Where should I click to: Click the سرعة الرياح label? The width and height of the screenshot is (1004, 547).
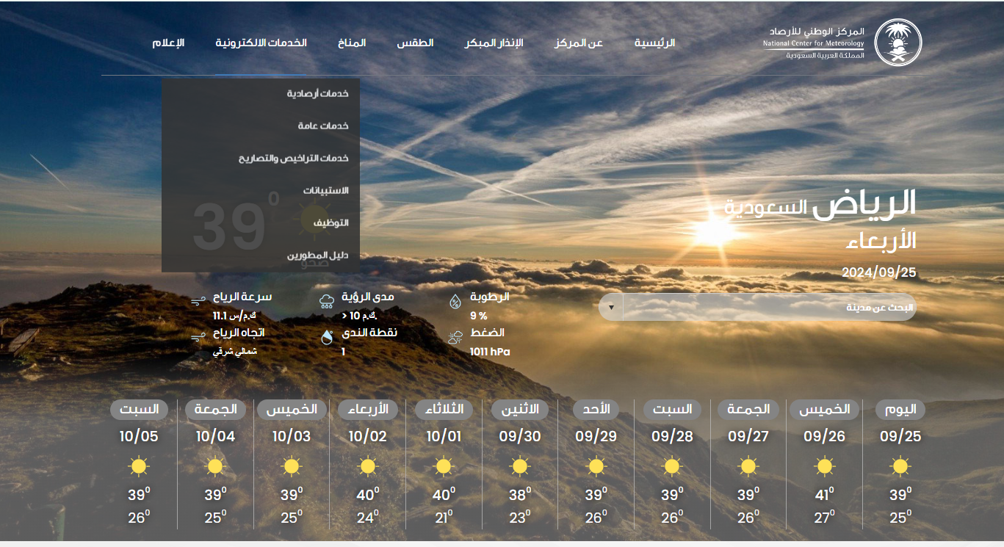point(242,297)
